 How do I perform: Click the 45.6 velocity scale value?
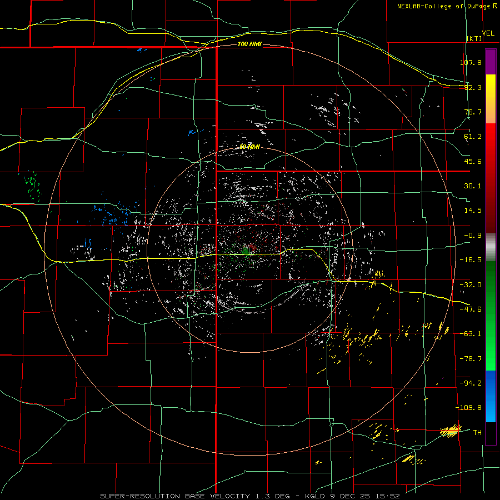click(473, 161)
